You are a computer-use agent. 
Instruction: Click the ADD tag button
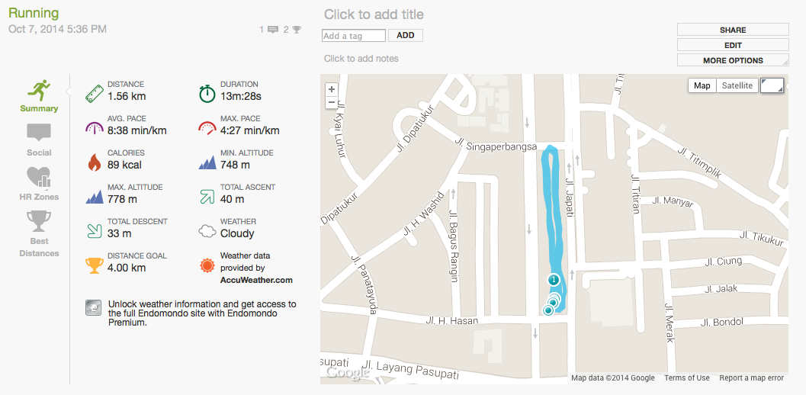[x=406, y=36]
